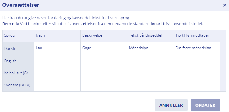Viewport: 229px width, 112px height.
Task: Edit the Dansk Beskrivelse cell containing Gage
Action: tap(104, 49)
